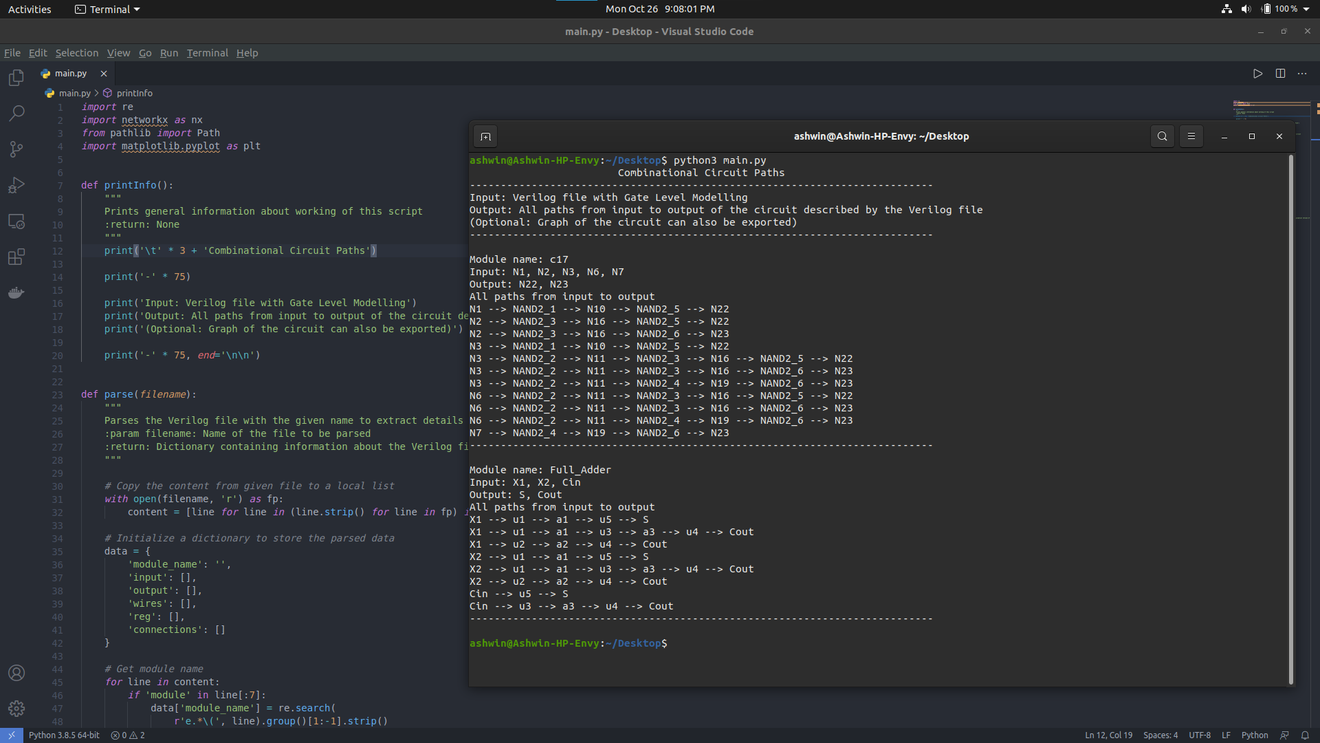Viewport: 1320px width, 743px height.
Task: Open the Docker view in sidebar
Action: point(16,293)
